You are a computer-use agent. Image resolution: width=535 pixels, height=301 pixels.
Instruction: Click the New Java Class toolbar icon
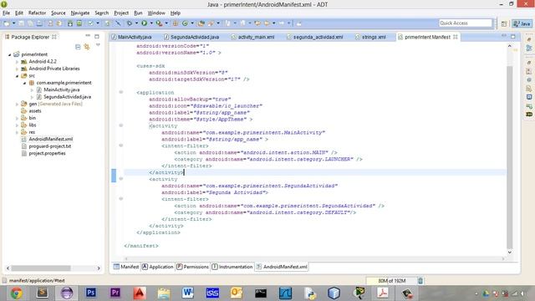(x=185, y=23)
